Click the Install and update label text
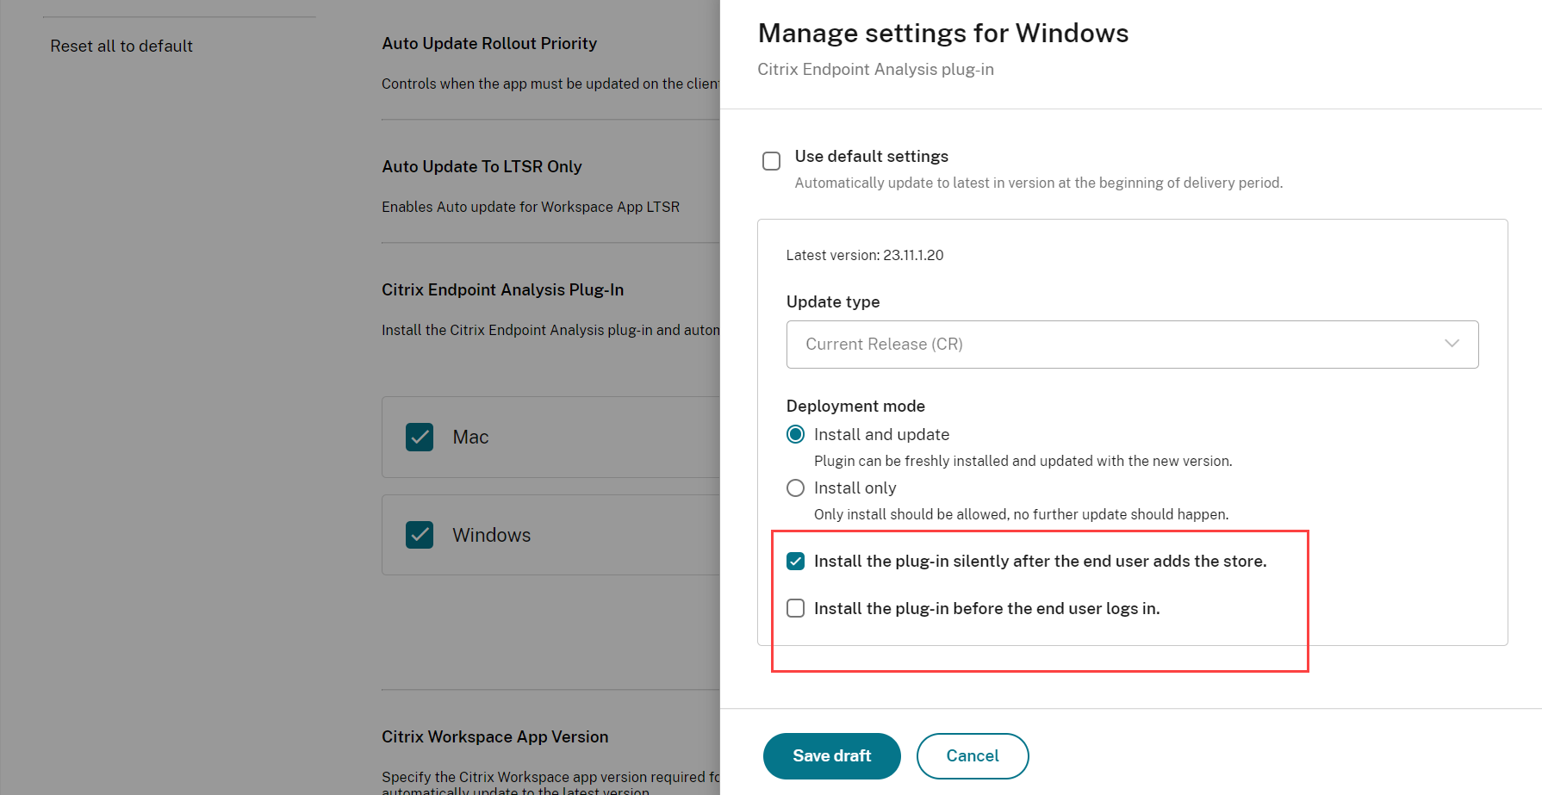 (x=881, y=435)
